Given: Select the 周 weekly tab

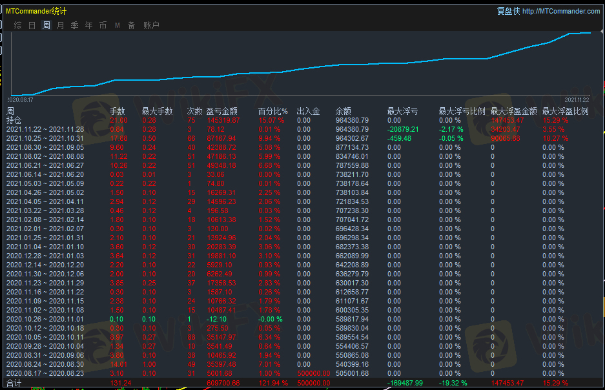Looking at the screenshot, I should 46,25.
